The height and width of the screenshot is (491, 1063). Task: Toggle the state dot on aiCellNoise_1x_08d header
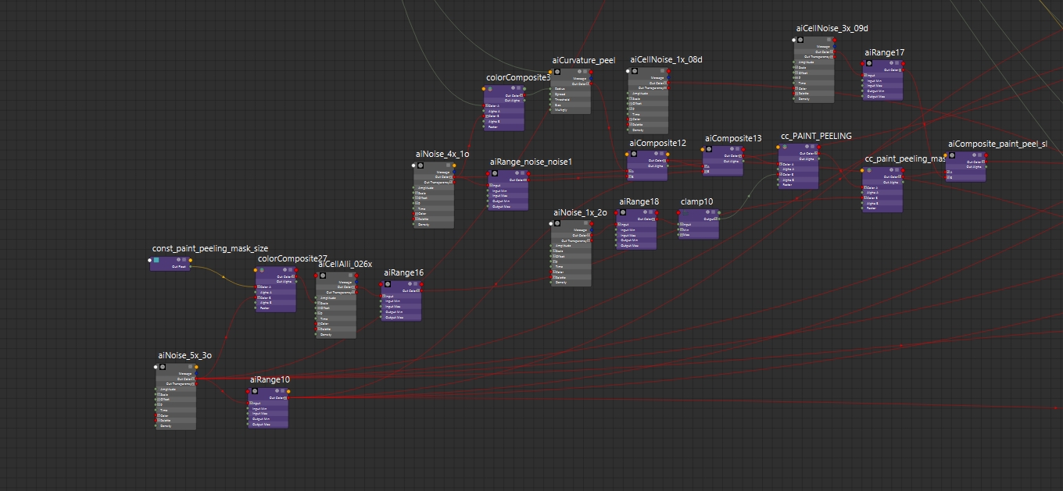click(628, 71)
